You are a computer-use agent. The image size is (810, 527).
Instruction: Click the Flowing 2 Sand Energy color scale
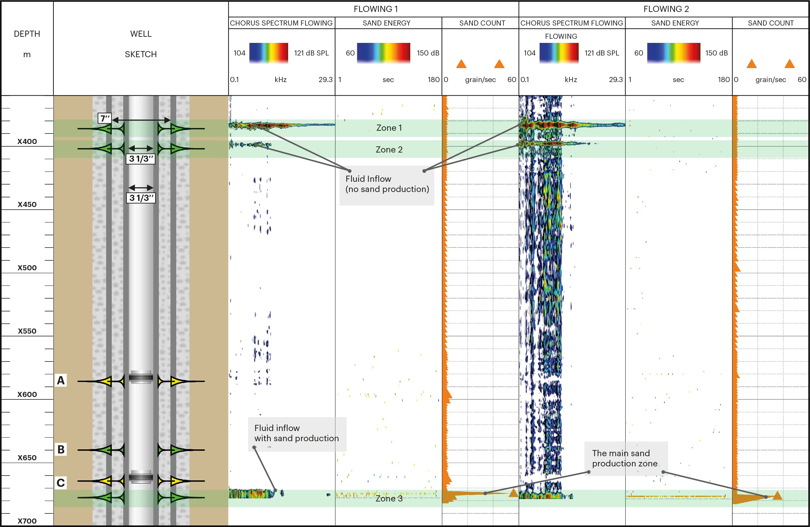point(673,53)
